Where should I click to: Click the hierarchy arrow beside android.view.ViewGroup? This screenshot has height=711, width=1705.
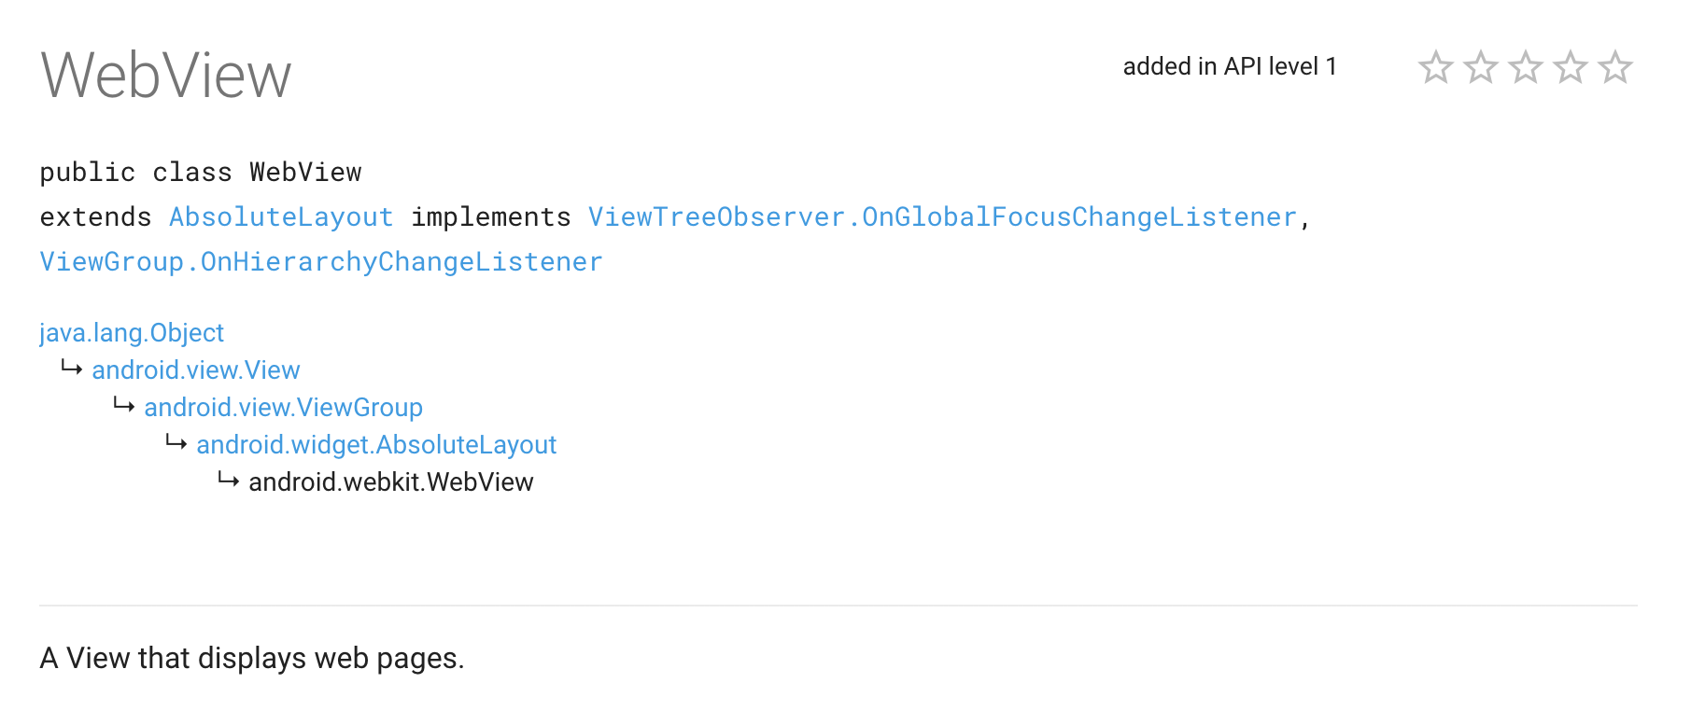point(124,405)
